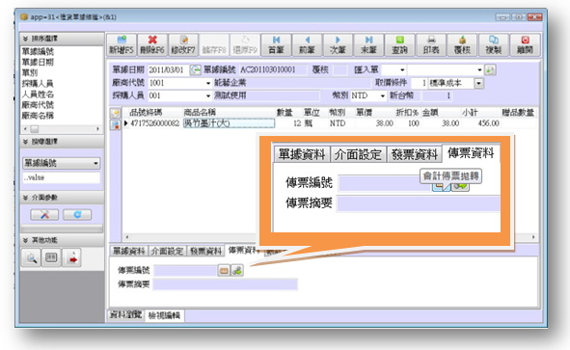This screenshot has height=350, width=570.
Task: Click the 修改F7 edit toolbar button
Action: point(183,45)
